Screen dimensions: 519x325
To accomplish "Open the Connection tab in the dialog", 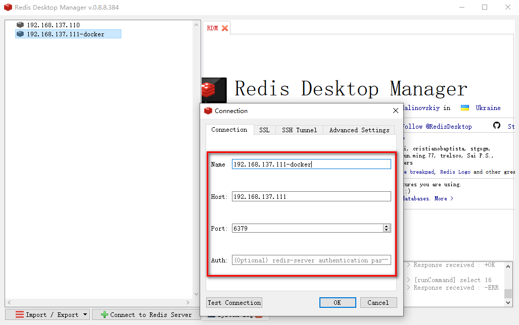I will click(229, 130).
